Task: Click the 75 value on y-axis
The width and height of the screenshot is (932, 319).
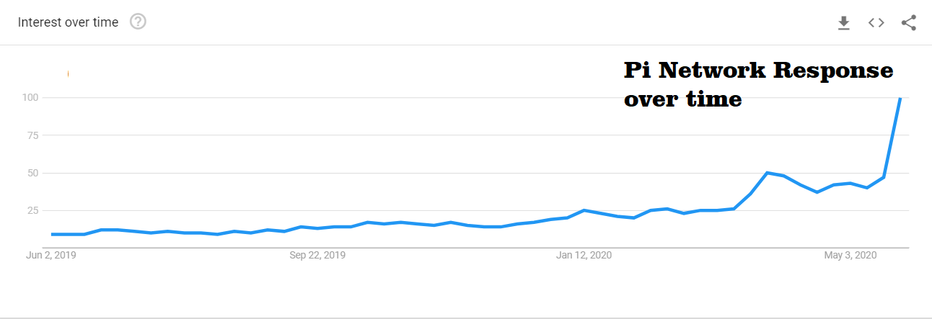Action: tap(32, 135)
